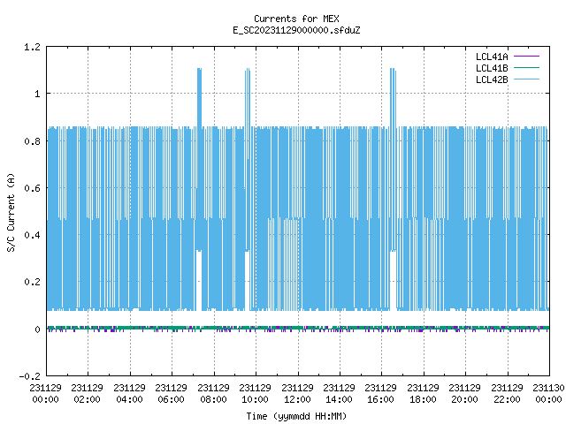Click the 'S/C Current (A)' axis label
The width and height of the screenshot is (566, 424).
(11, 212)
